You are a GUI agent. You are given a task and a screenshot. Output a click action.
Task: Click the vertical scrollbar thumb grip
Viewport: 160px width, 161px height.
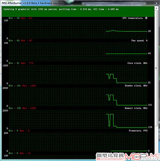156,68
